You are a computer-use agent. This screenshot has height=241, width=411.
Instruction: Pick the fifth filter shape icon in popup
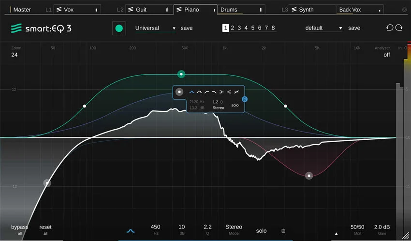(221, 92)
